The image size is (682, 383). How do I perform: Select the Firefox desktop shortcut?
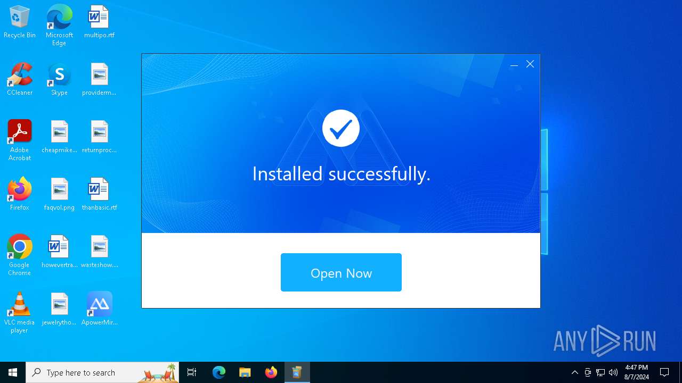click(x=20, y=195)
